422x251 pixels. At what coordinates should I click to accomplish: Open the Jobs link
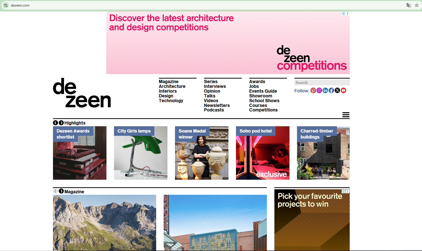tap(254, 86)
